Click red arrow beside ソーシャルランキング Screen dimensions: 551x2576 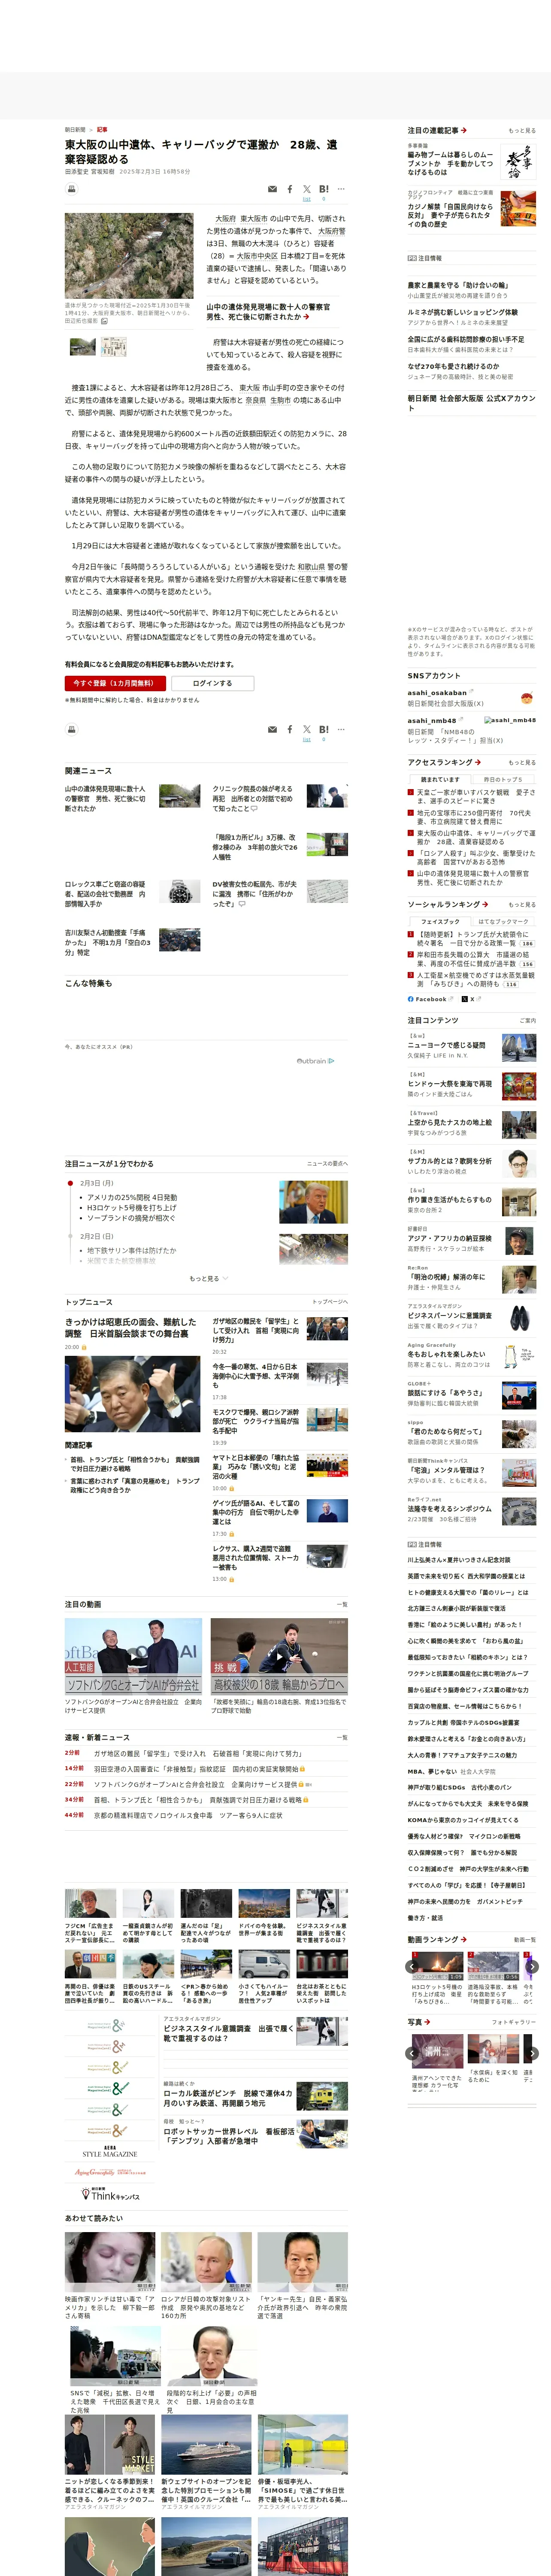click(485, 904)
